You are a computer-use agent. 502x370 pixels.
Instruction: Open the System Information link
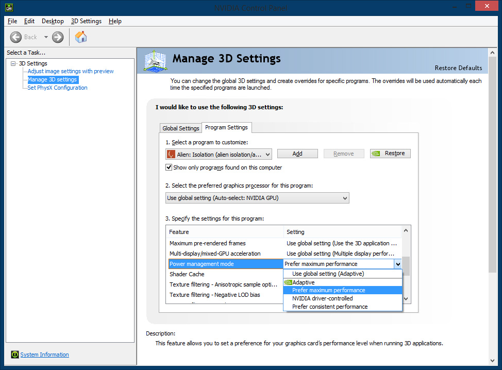[x=44, y=355]
